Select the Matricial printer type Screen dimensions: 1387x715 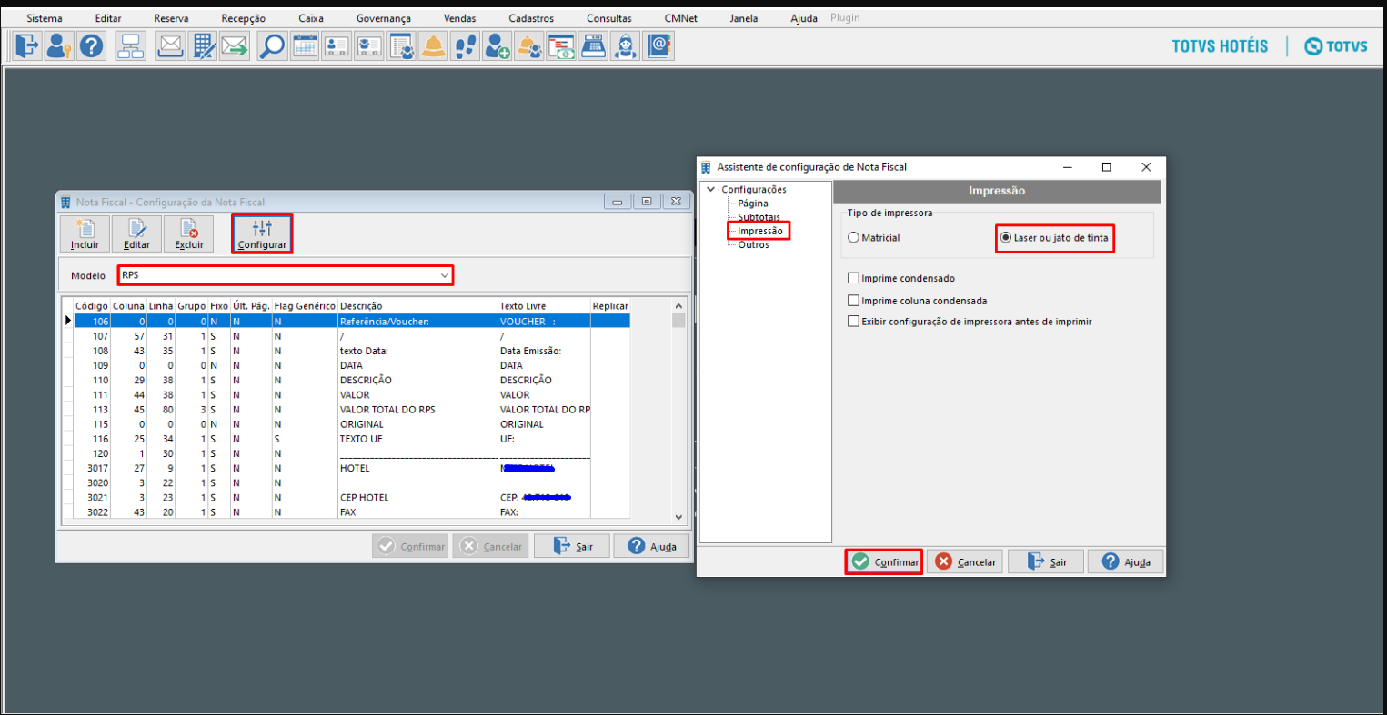click(874, 237)
